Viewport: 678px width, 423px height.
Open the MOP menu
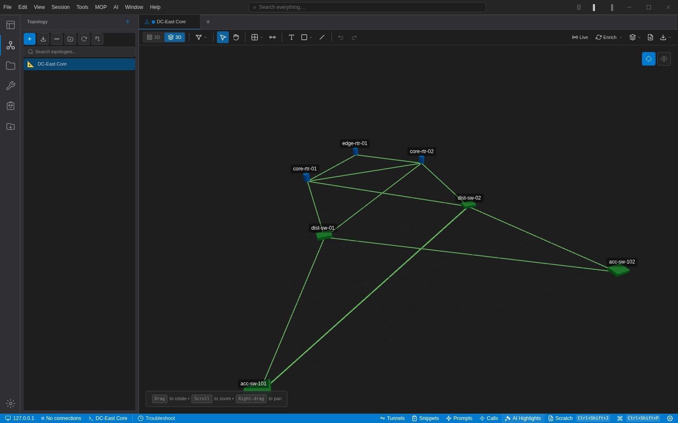(x=101, y=7)
